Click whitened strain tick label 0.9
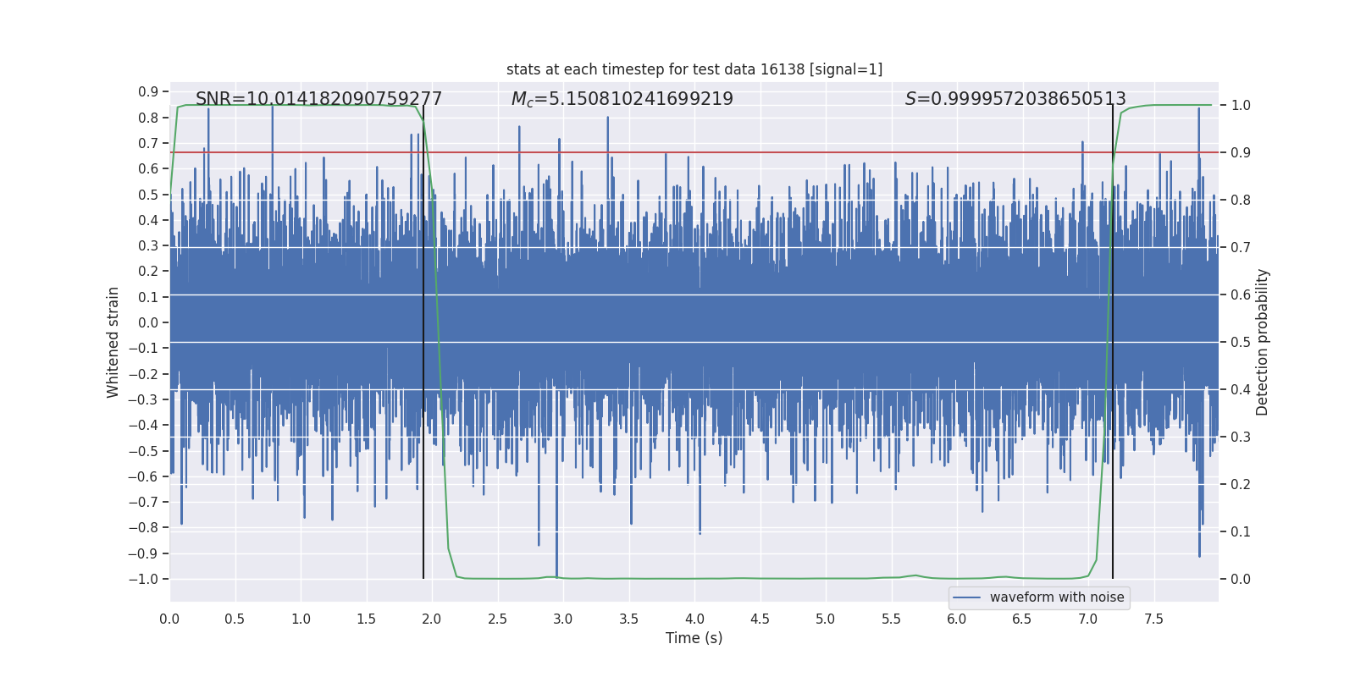 [x=148, y=92]
